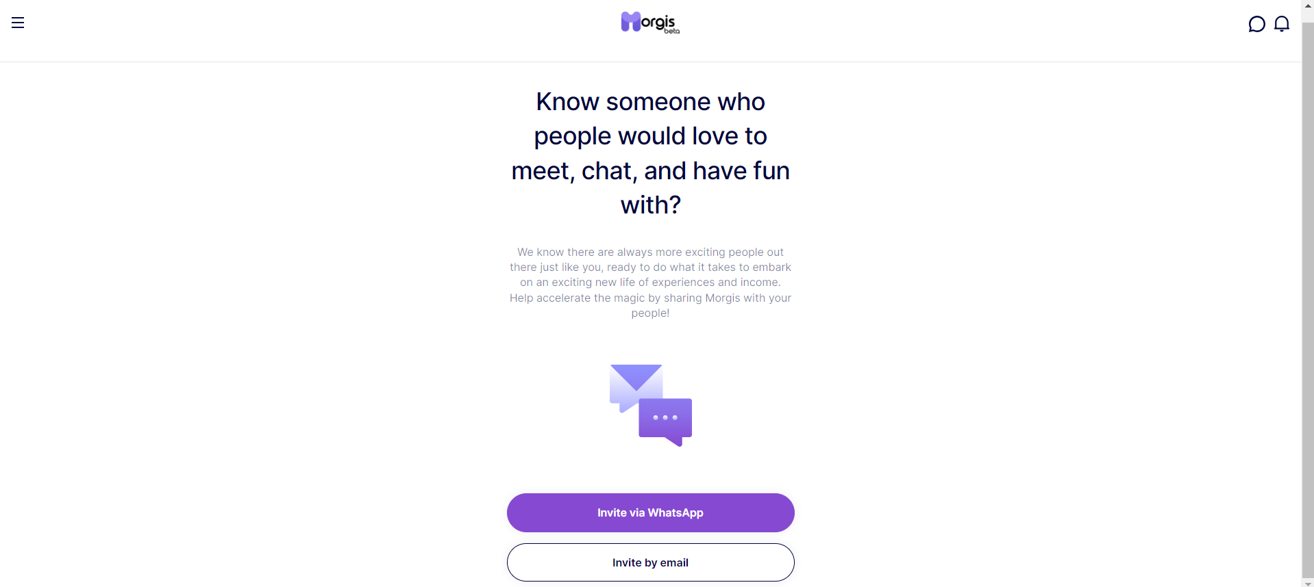Viewport: 1314px width, 587px height.
Task: Click Invite via WhatsApp
Action: tap(650, 512)
